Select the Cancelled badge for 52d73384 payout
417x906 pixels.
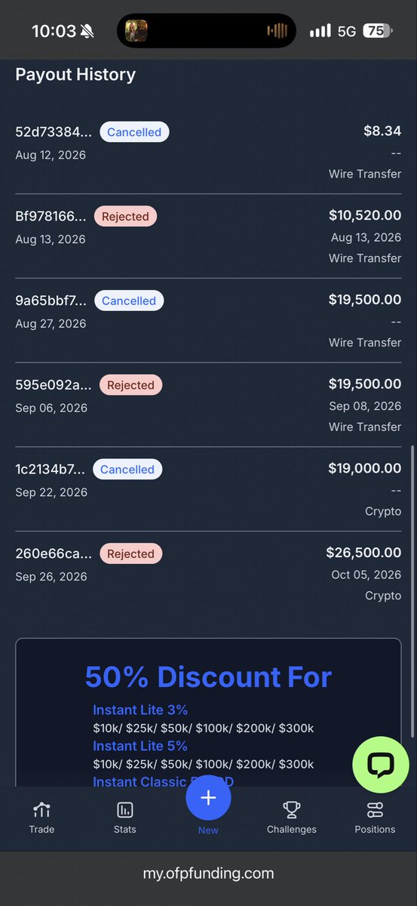(x=134, y=132)
